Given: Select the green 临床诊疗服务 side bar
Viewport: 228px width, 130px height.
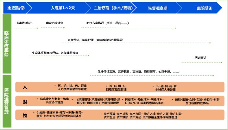Looking at the screenshot, I should [x=7, y=44].
